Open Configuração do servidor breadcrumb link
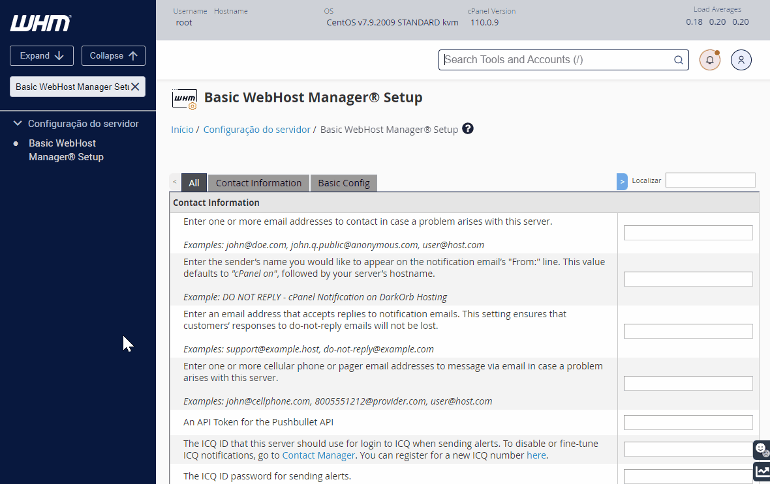The width and height of the screenshot is (770, 484). point(257,130)
